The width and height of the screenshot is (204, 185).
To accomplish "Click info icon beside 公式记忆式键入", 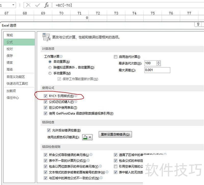I will [76, 102].
